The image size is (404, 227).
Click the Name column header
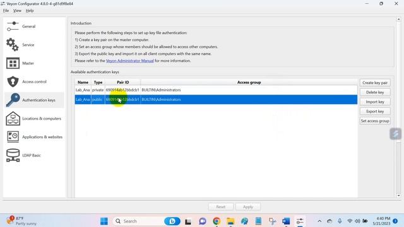coord(83,82)
